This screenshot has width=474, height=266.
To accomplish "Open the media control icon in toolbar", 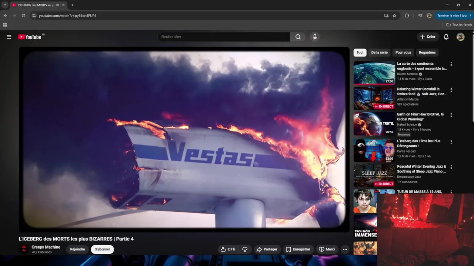I will (420, 16).
